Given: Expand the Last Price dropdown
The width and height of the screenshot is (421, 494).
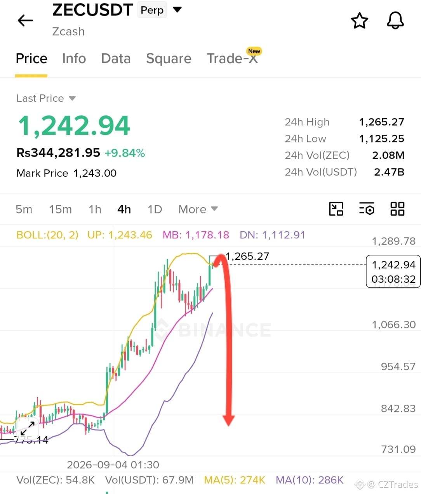Looking at the screenshot, I should tap(72, 98).
